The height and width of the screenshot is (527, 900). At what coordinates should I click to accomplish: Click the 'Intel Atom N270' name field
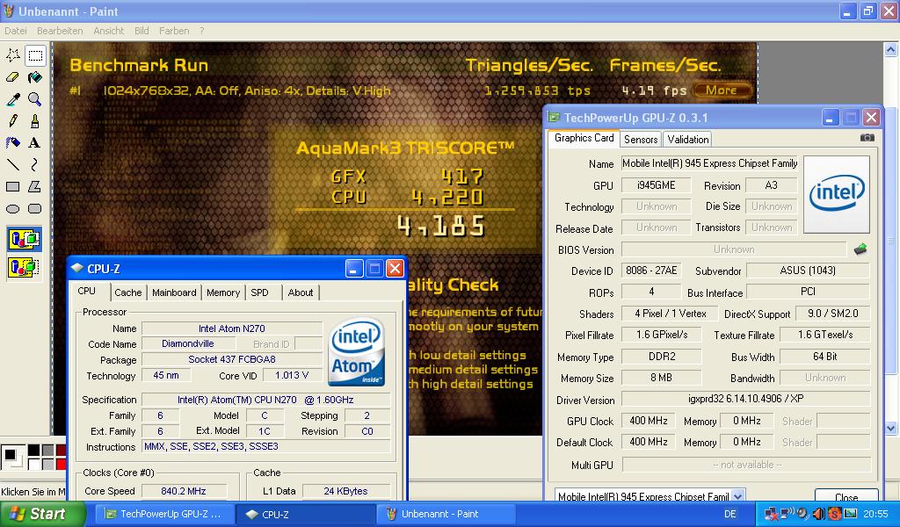tap(232, 328)
